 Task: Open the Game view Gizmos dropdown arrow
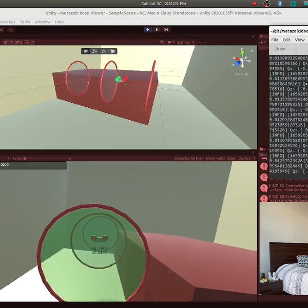(x=255, y=159)
